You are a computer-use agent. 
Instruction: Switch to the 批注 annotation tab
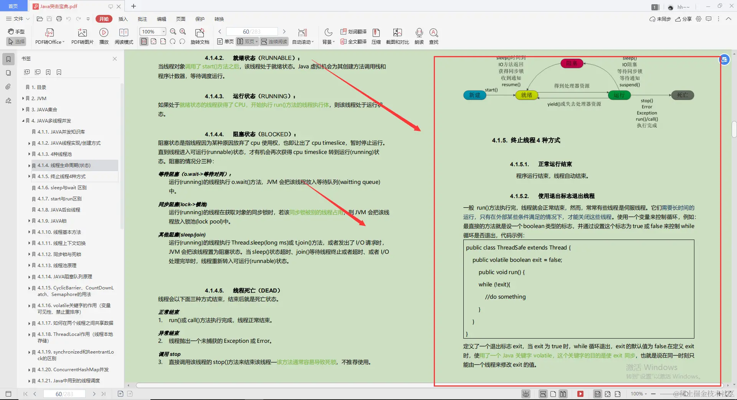point(142,19)
